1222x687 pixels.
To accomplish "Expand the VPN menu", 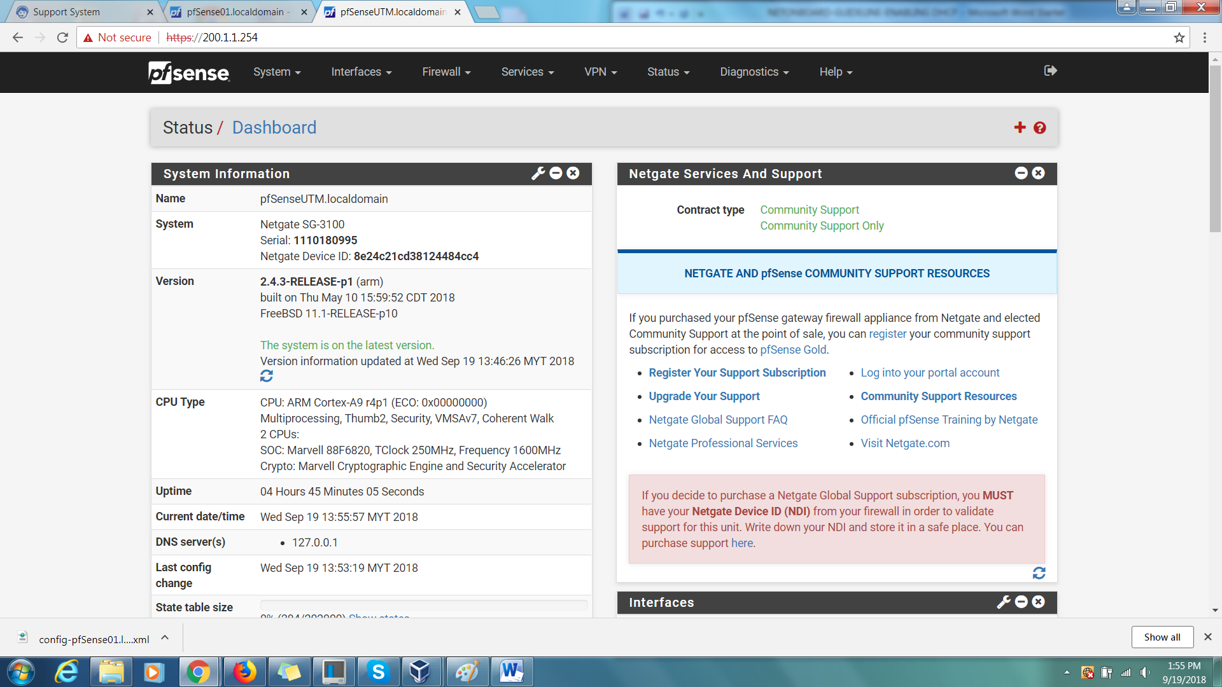I will coord(601,73).
